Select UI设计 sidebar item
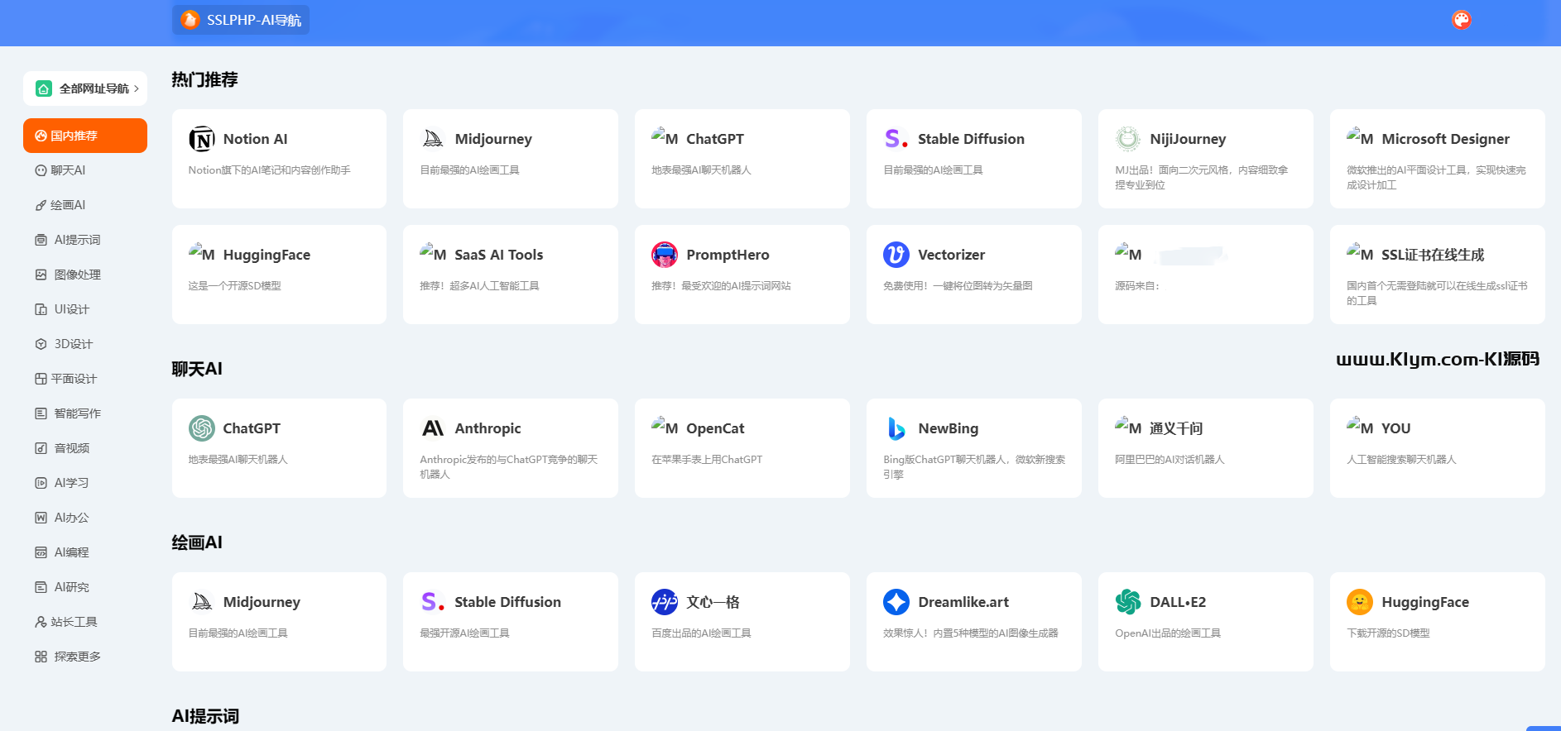The image size is (1561, 731). point(85,309)
